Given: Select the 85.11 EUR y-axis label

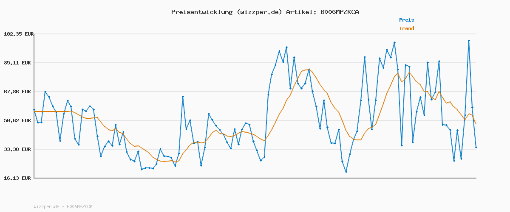Looking at the screenshot, I should coord(18,63).
